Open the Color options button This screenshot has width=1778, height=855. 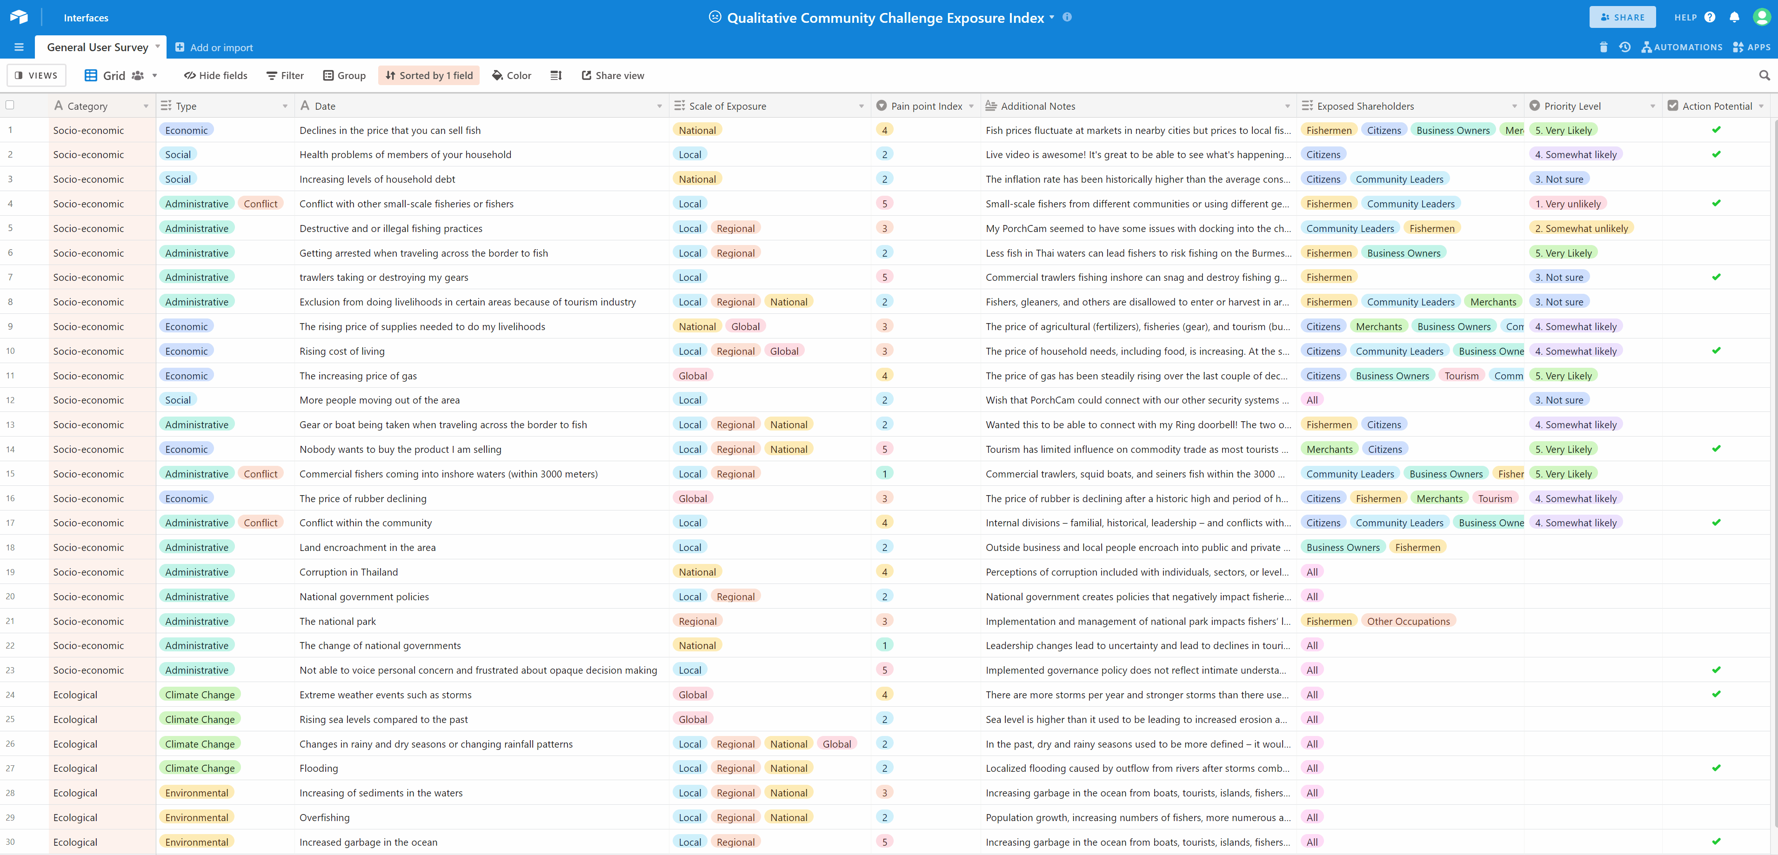tap(511, 75)
